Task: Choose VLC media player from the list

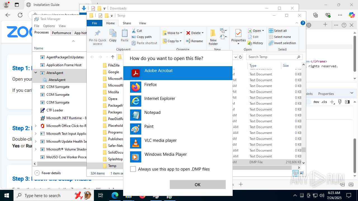Action: coord(178,143)
